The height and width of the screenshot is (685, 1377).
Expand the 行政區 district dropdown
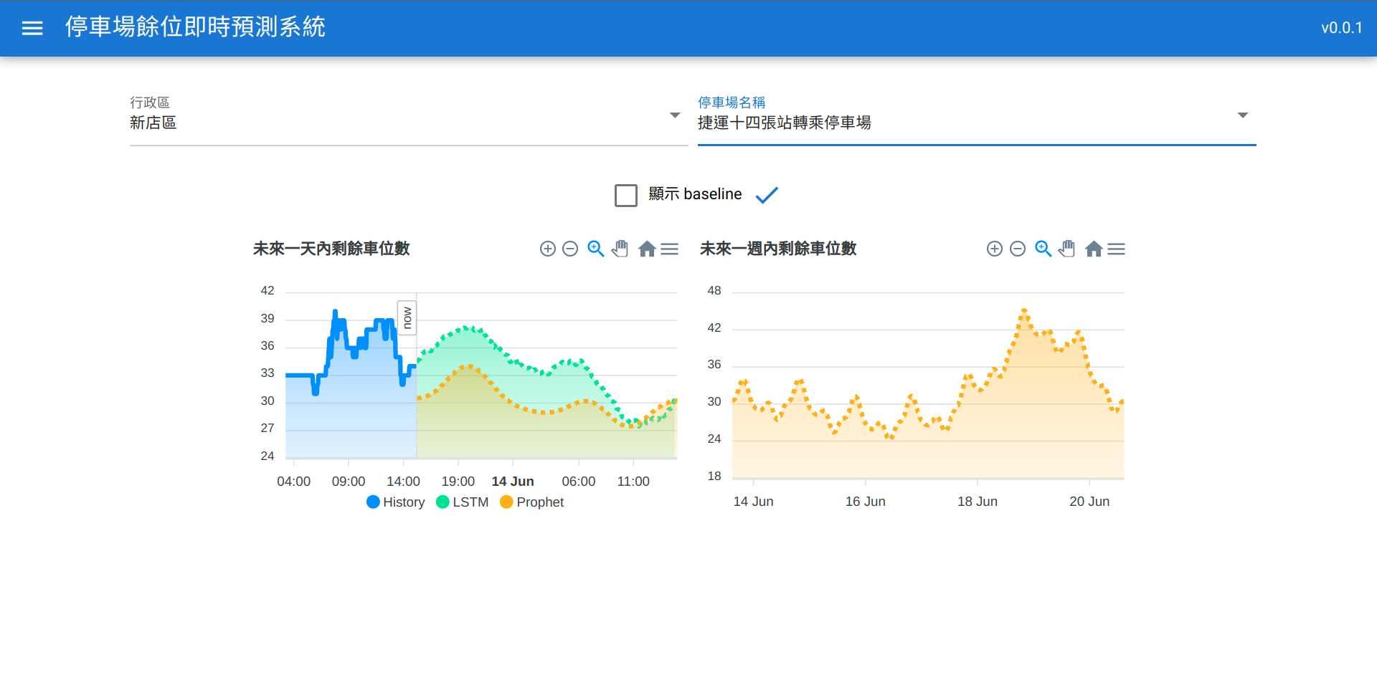pyautogui.click(x=675, y=115)
